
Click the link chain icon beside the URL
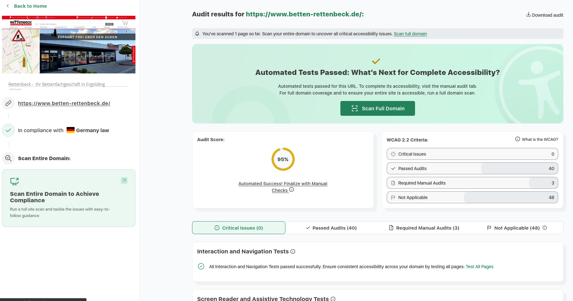tap(8, 103)
